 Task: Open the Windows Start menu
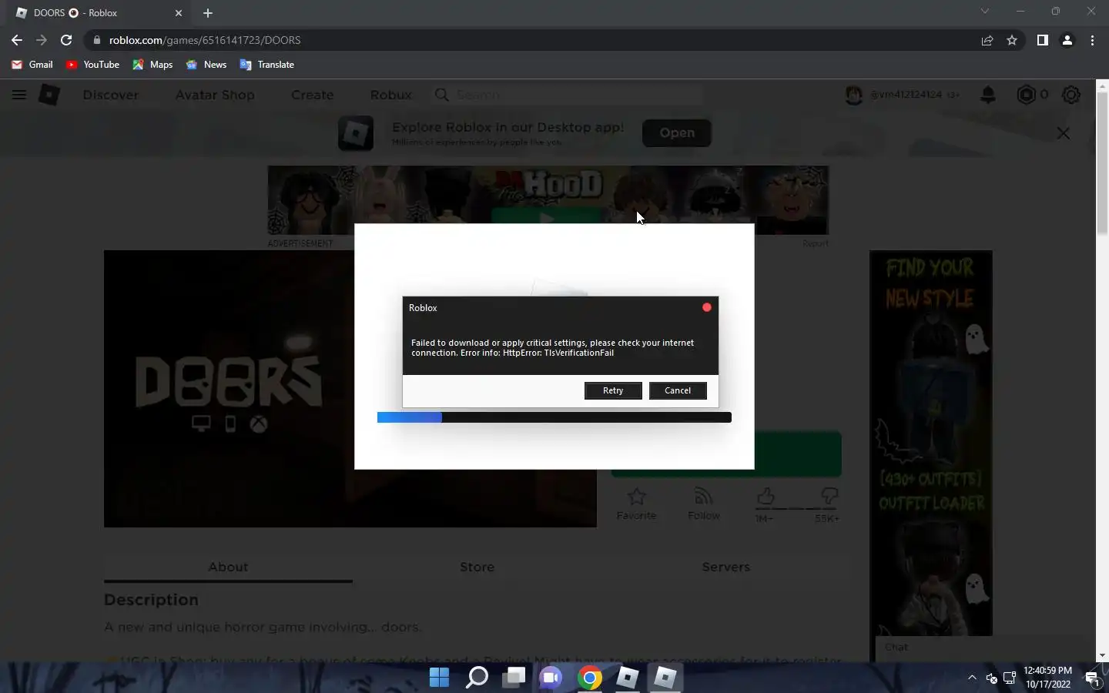pos(439,678)
